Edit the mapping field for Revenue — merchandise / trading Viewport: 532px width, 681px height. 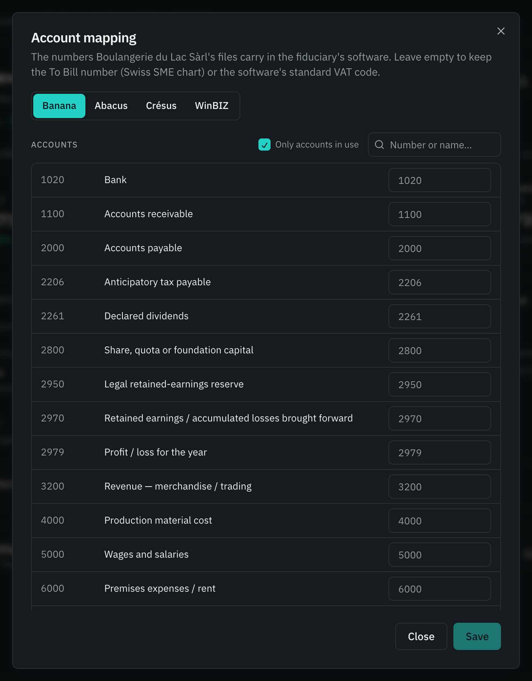pos(440,487)
